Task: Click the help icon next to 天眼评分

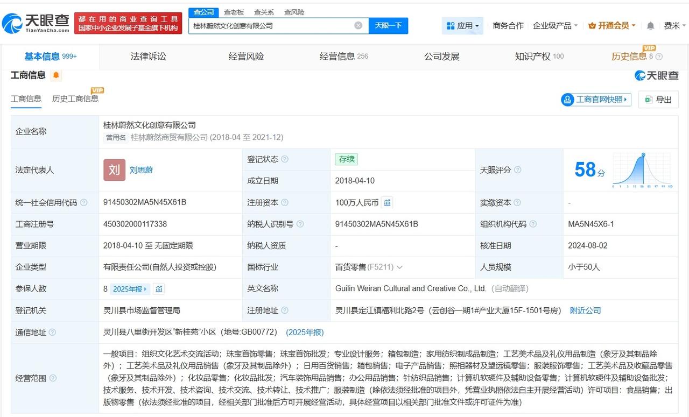Action: tap(517, 170)
